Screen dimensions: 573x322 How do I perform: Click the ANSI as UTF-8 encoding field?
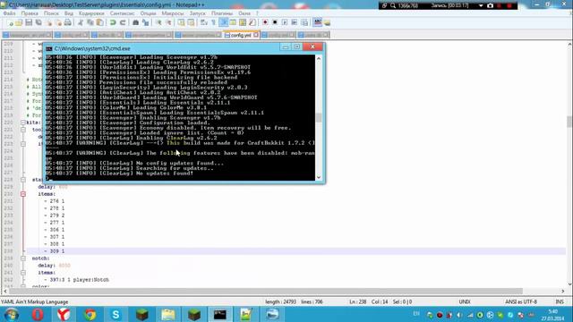click(x=521, y=302)
